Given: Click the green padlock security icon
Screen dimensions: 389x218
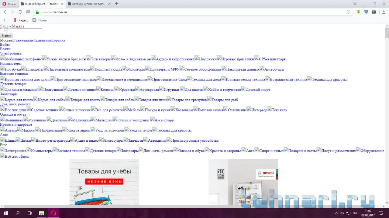Looking at the screenshot, I should (37, 12).
